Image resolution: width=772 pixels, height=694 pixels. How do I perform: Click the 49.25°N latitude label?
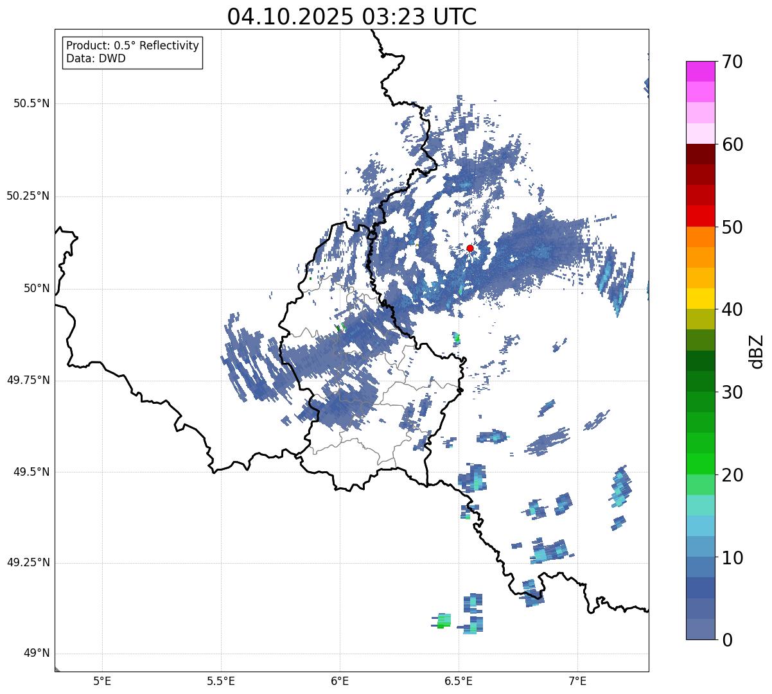click(28, 562)
